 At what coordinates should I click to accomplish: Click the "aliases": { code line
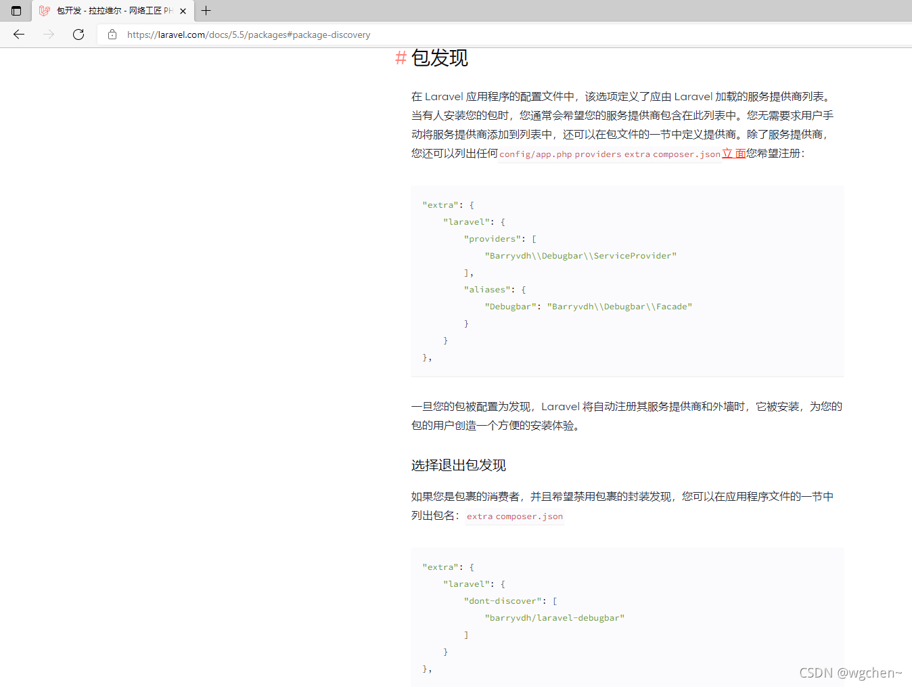tap(495, 290)
